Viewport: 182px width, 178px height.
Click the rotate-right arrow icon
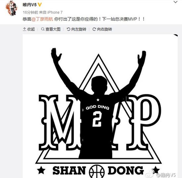(x=94, y=29)
